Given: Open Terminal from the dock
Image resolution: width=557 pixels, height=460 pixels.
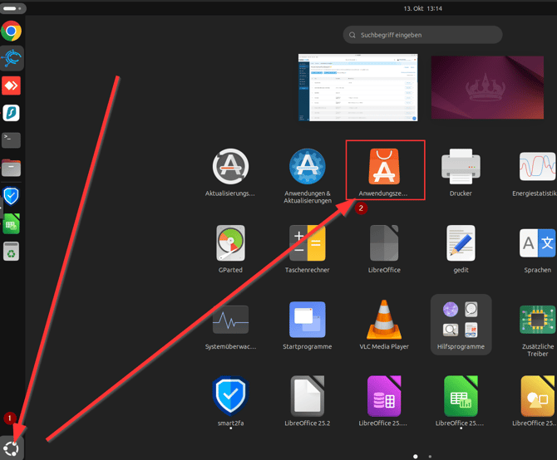Looking at the screenshot, I should 12,139.
